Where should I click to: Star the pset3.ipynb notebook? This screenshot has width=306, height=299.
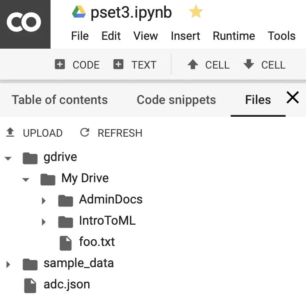[196, 12]
